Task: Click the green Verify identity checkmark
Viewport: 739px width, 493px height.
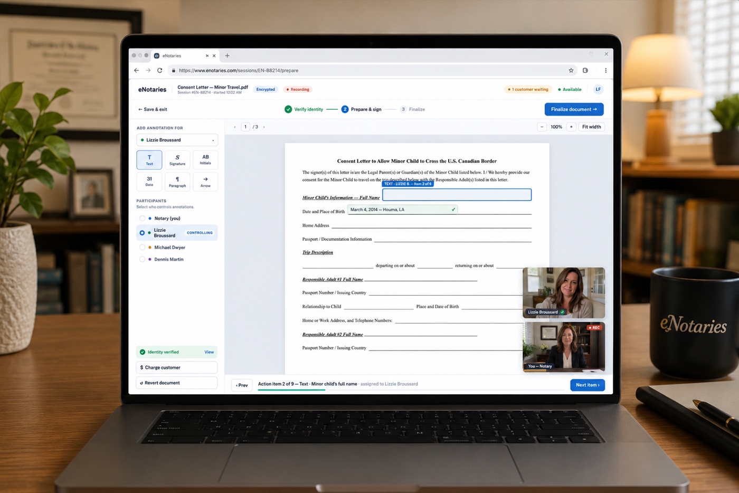Action: coord(288,109)
